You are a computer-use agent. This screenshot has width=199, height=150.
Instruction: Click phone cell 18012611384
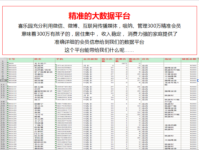(69, 101)
